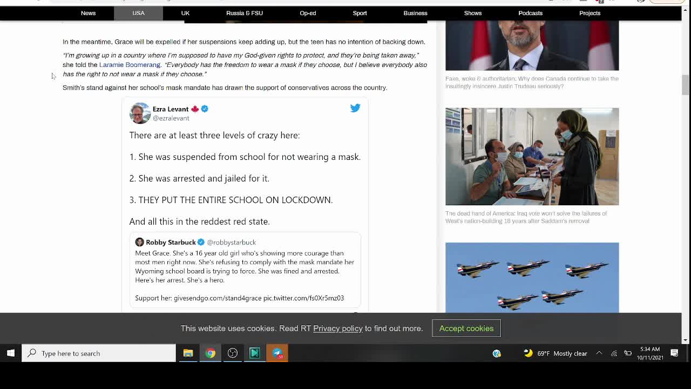The image size is (691, 389).
Task: Open the Iraq voting photo article thumbnail
Action: point(532,157)
